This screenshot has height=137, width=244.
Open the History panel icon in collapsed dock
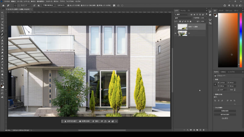(210, 12)
